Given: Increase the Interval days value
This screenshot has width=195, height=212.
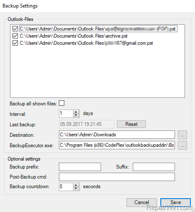Looking at the screenshot, I should click(x=76, y=112).
